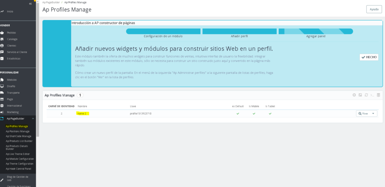Image resolution: width=385 pixels, height=187 pixels.
Task: Click the Transporte truck icon
Action: (2, 93)
